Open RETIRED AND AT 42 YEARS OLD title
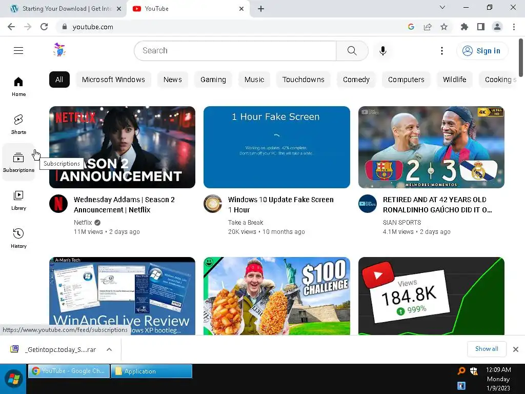 coord(438,204)
